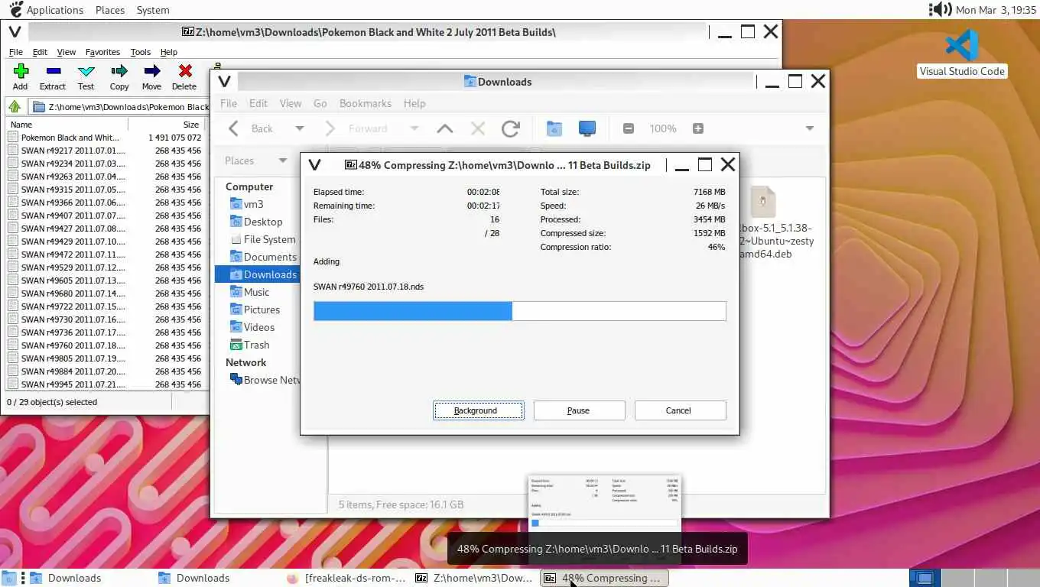Click the home folder icon in Downloads toolbar
The width and height of the screenshot is (1040, 587).
pyautogui.click(x=554, y=128)
